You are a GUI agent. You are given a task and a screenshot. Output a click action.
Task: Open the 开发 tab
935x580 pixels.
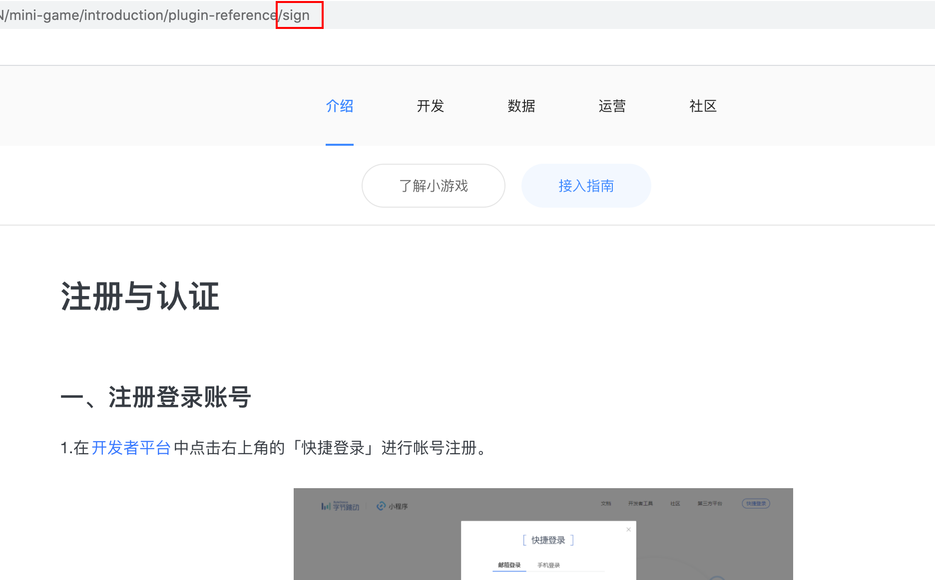coord(431,106)
